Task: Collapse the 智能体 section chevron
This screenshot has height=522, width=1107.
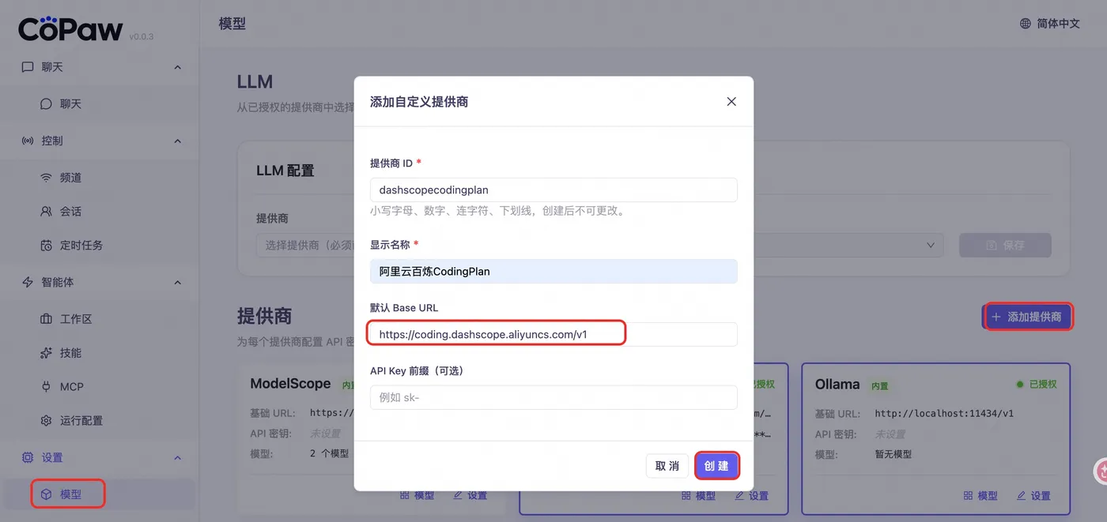Action: coord(177,282)
